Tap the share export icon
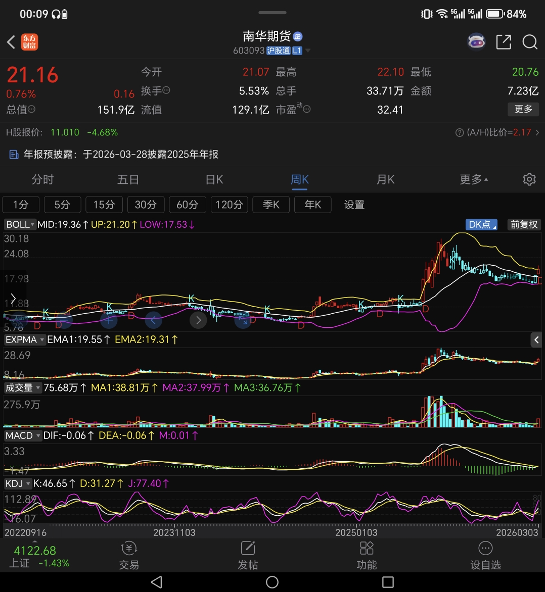 504,42
